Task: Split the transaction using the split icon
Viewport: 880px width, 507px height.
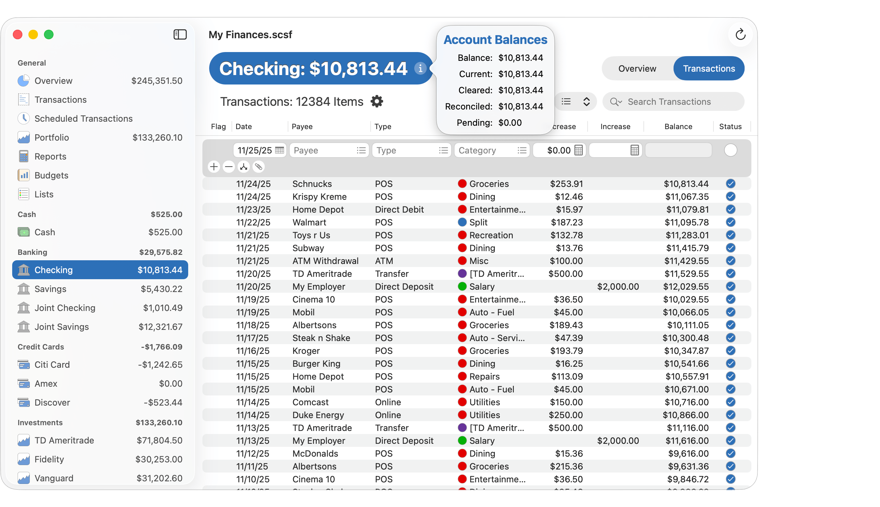Action: 243,167
